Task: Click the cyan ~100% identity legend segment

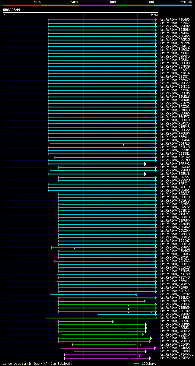Action: pos(173,5)
